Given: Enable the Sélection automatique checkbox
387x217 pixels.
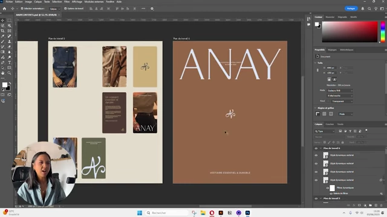Looking at the screenshot, I should [x=22, y=8].
